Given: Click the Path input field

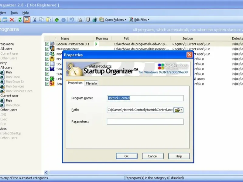Looking at the screenshot, I should click(x=140, y=110).
